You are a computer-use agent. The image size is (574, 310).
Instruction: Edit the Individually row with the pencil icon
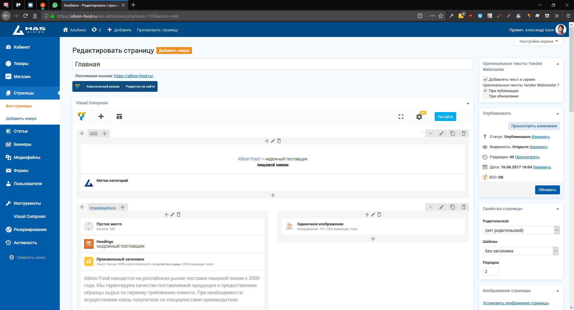[441, 207]
